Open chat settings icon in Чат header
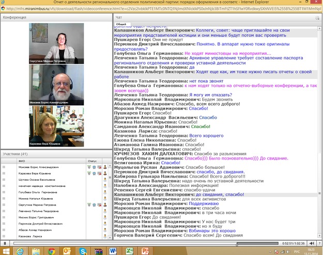 [317, 18]
